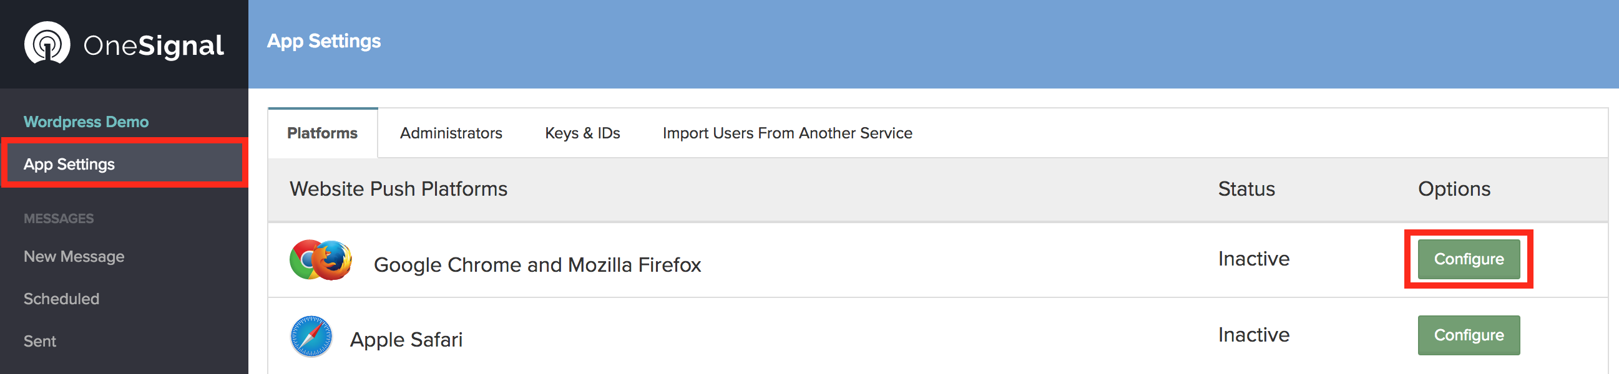Click the Google Chrome and Mozilla Firefox row label

tap(537, 265)
